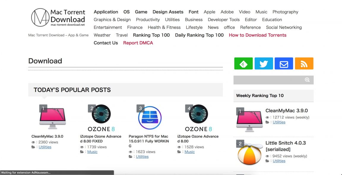Image resolution: width=342 pixels, height=175 pixels.
Task: Open the Reference category
Action: click(x=250, y=28)
